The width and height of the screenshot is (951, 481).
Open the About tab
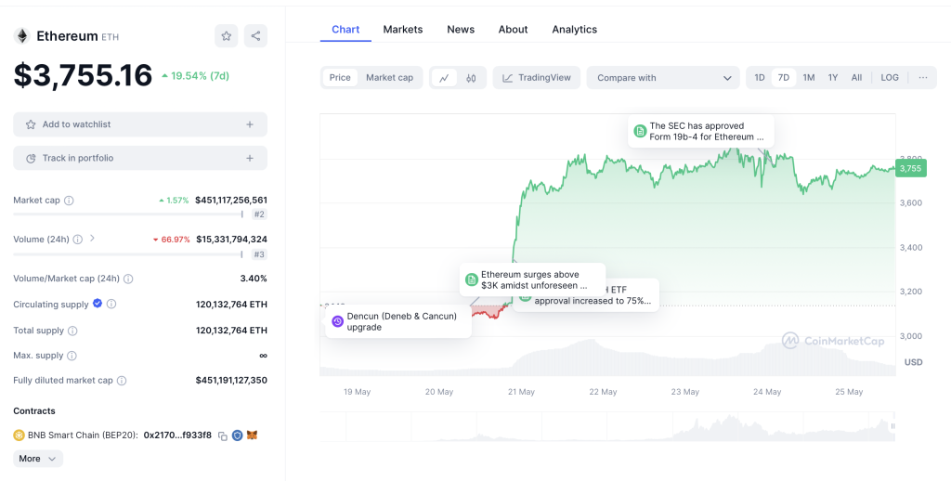513,29
